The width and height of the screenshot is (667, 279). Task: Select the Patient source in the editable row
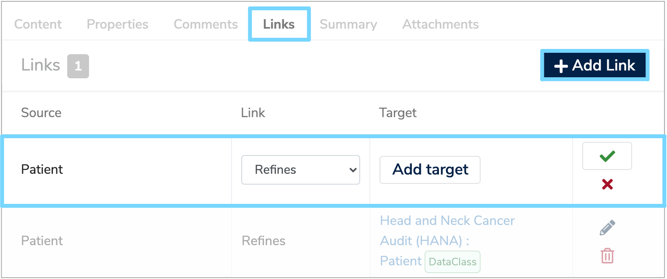pyautogui.click(x=41, y=170)
